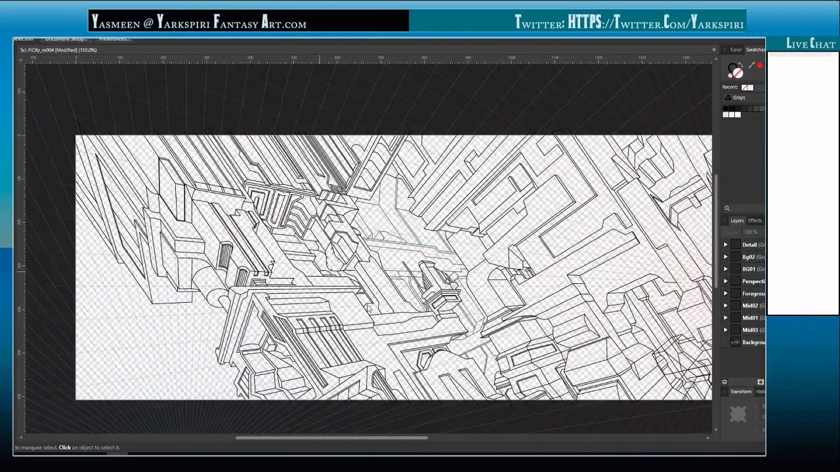The height and width of the screenshot is (472, 840).
Task: Click the stroke/fill color selector circles
Action: click(735, 71)
